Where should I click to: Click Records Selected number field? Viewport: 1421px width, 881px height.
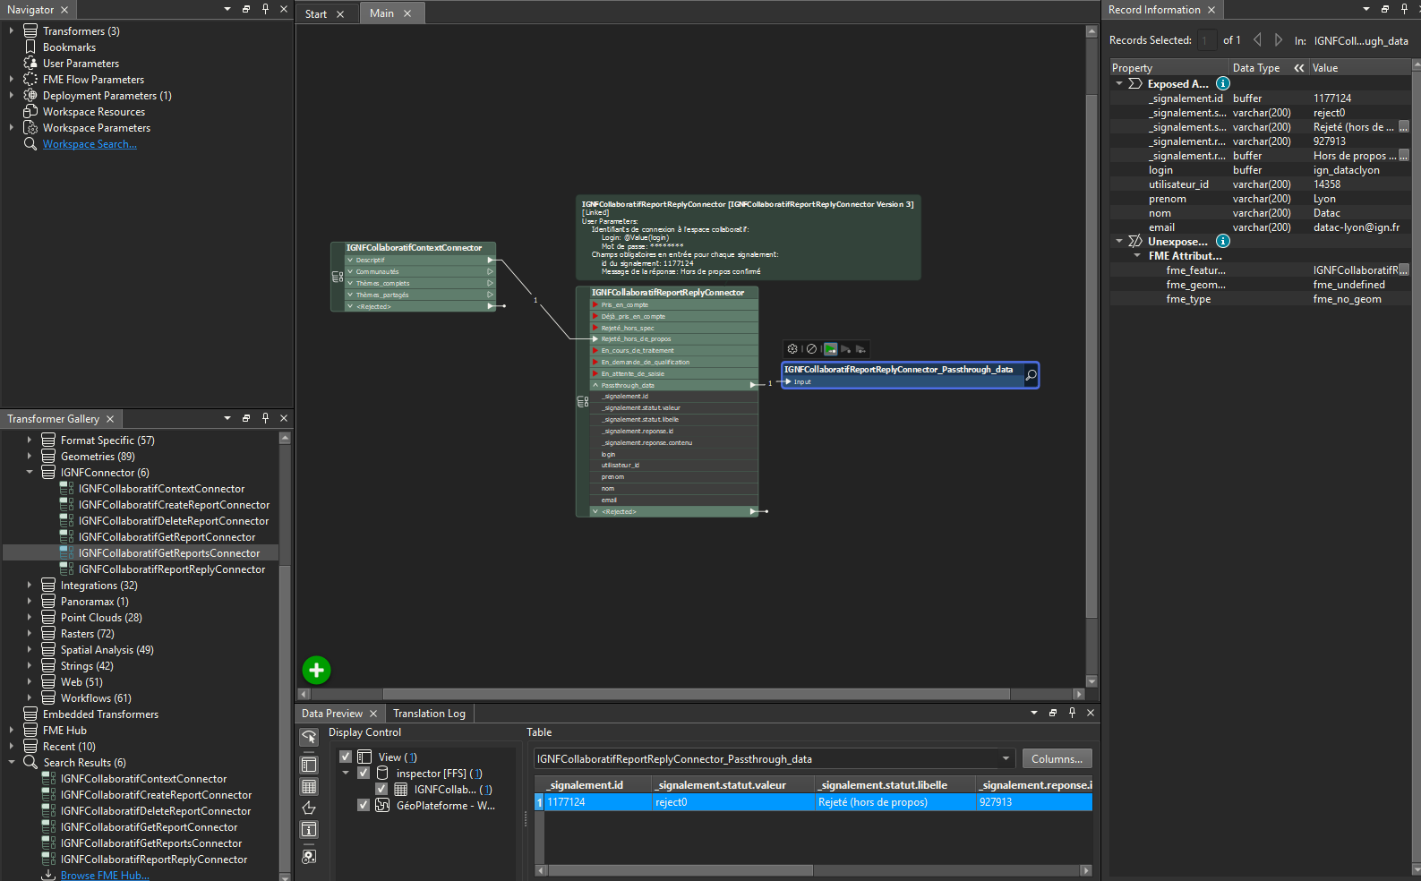click(x=1207, y=40)
